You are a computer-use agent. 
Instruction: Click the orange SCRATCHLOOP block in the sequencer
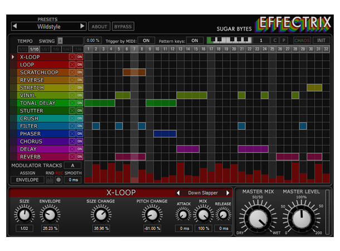(x=134, y=73)
